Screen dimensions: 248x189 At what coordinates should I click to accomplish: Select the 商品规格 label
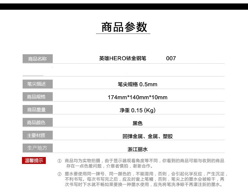pos(37,97)
